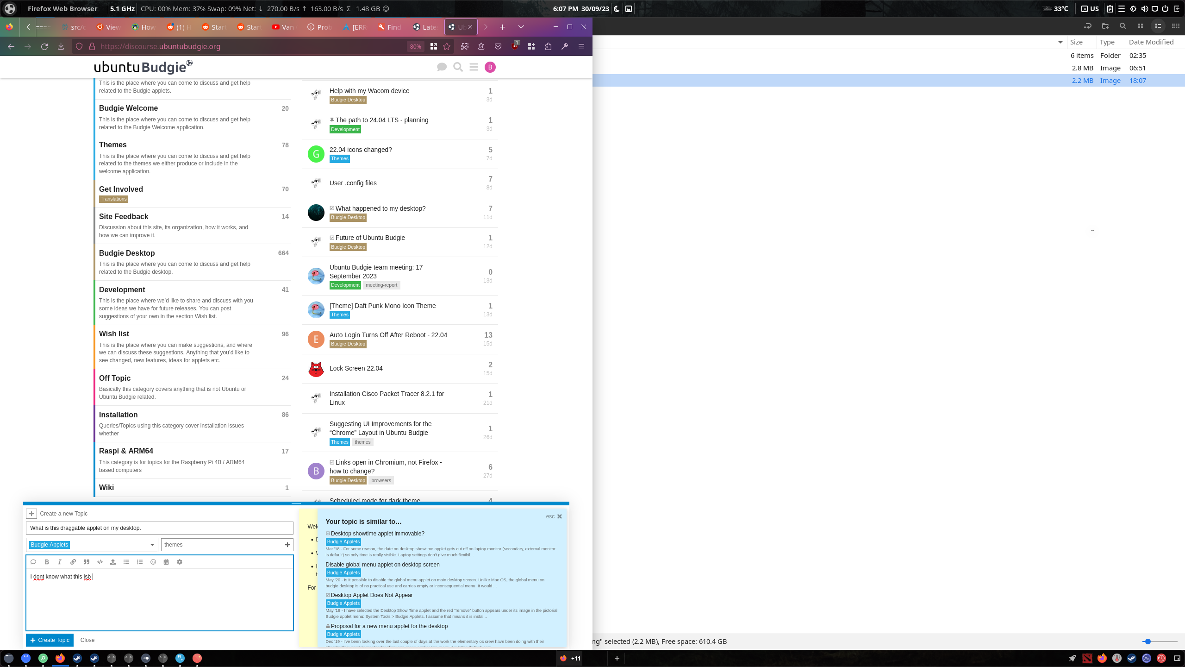The width and height of the screenshot is (1185, 667).
Task: Expand the Firefox list all tabs chevron
Action: pyautogui.click(x=521, y=27)
